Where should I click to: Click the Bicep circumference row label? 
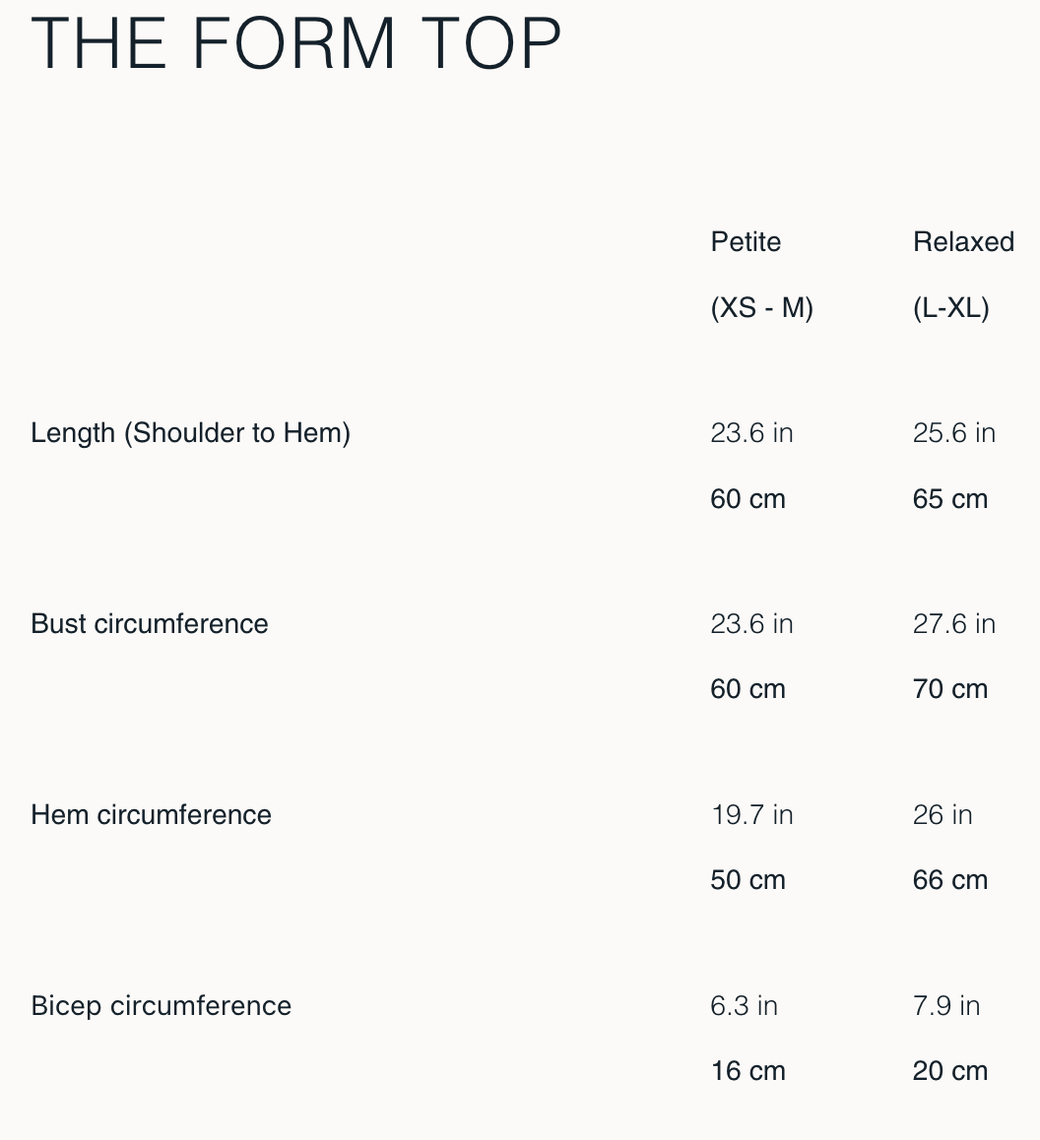pyautogui.click(x=162, y=1005)
